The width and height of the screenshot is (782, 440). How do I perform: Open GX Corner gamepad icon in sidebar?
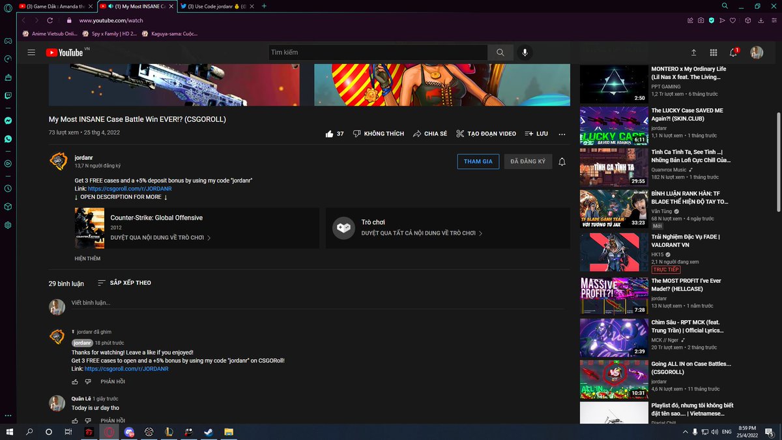(8, 40)
